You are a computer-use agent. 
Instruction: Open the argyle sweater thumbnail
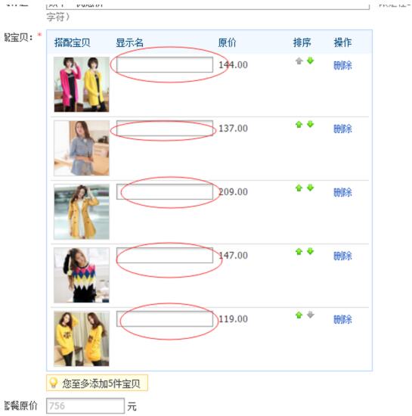click(x=82, y=275)
